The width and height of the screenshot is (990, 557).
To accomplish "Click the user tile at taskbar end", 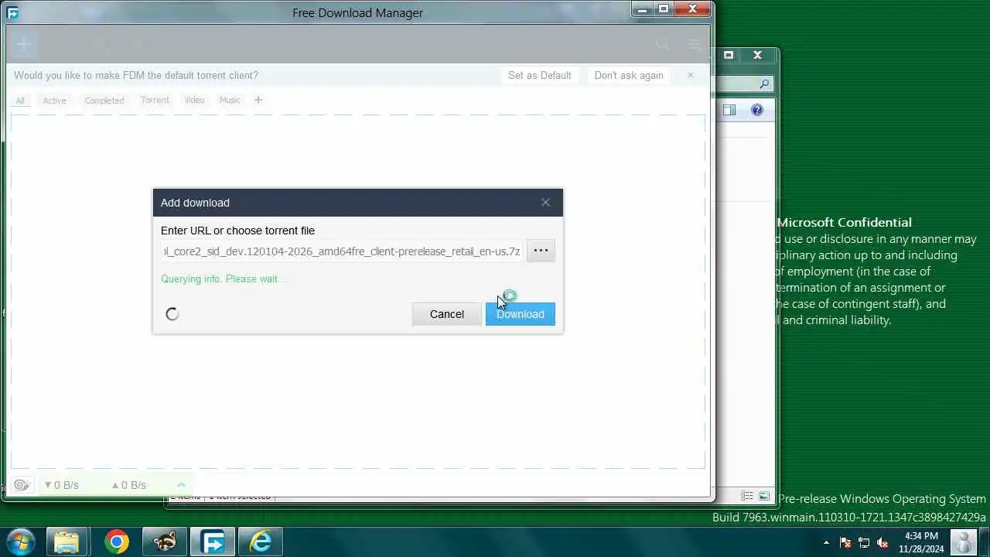I will coord(964,542).
